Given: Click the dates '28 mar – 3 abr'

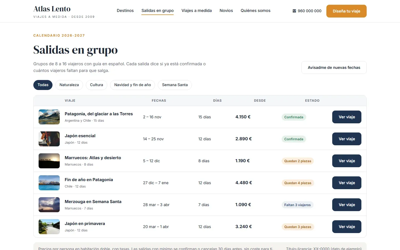Looking at the screenshot, I should pos(156,205).
